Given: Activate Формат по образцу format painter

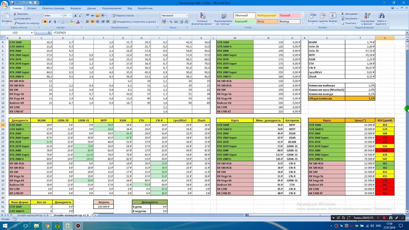Looking at the screenshot, I should point(26,23).
